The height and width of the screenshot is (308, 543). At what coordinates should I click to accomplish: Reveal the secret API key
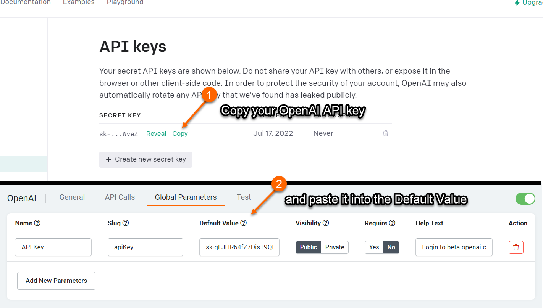[x=156, y=133]
